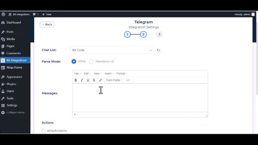Click the editor path 'p' status
The height and width of the screenshot is (145, 258).
pos(75,114)
